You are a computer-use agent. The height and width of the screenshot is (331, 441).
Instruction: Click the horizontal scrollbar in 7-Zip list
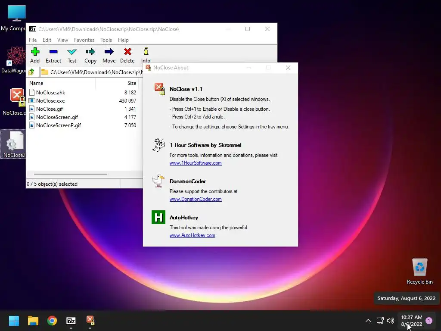[x=70, y=174]
